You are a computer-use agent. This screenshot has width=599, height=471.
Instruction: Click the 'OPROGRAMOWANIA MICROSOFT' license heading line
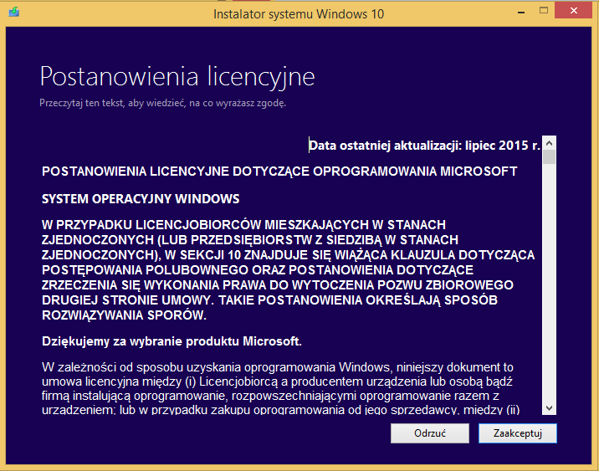point(279,172)
